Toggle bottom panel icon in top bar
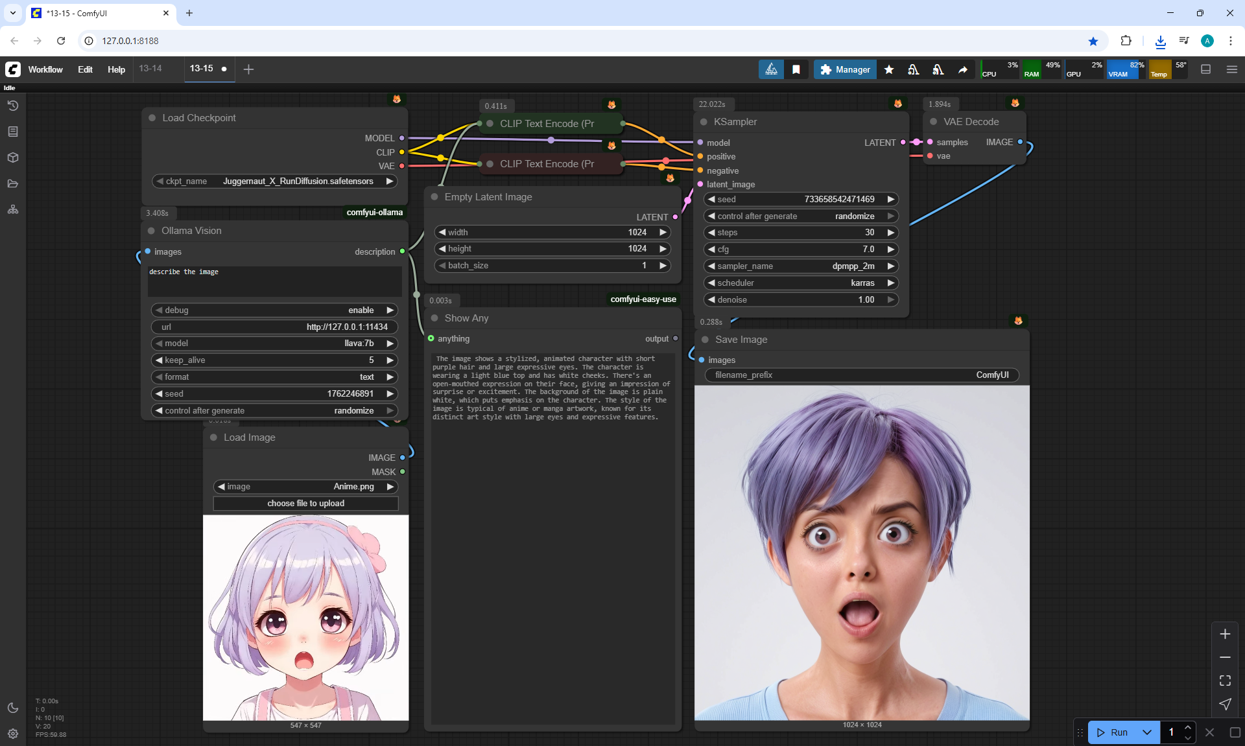 click(1205, 69)
